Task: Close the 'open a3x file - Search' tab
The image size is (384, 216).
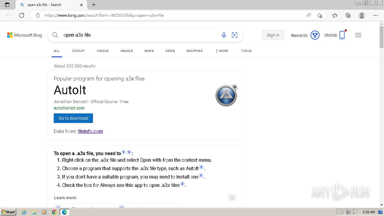Action: [x=82, y=5]
